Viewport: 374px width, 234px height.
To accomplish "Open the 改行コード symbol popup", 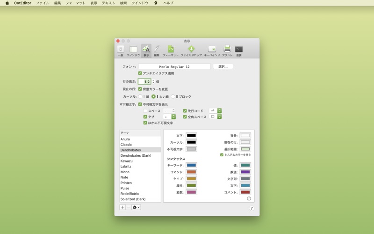I will coord(215,110).
